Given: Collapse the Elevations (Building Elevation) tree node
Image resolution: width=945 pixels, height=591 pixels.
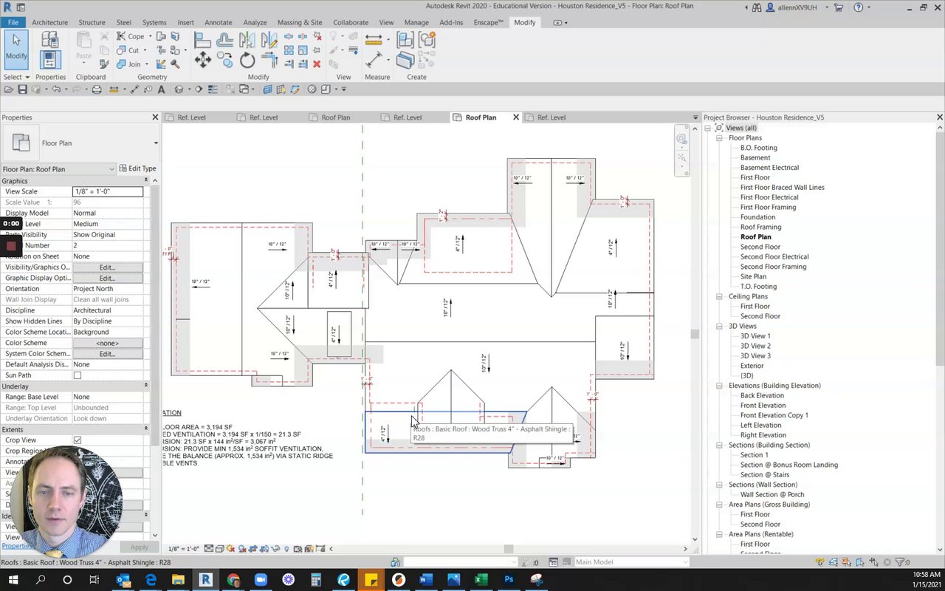Looking at the screenshot, I should [x=720, y=386].
